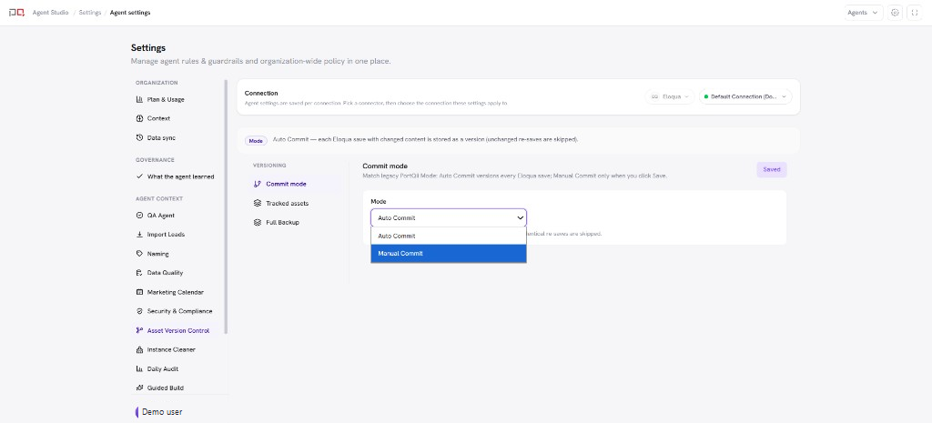Click the Instance Cleaner icon
Screen dimensions: 932x423
click(x=139, y=349)
